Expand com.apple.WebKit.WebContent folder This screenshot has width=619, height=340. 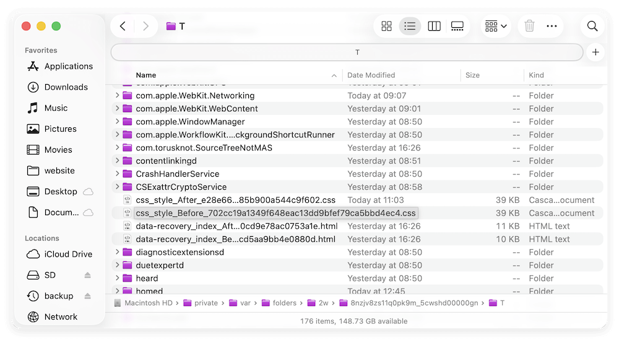(117, 108)
